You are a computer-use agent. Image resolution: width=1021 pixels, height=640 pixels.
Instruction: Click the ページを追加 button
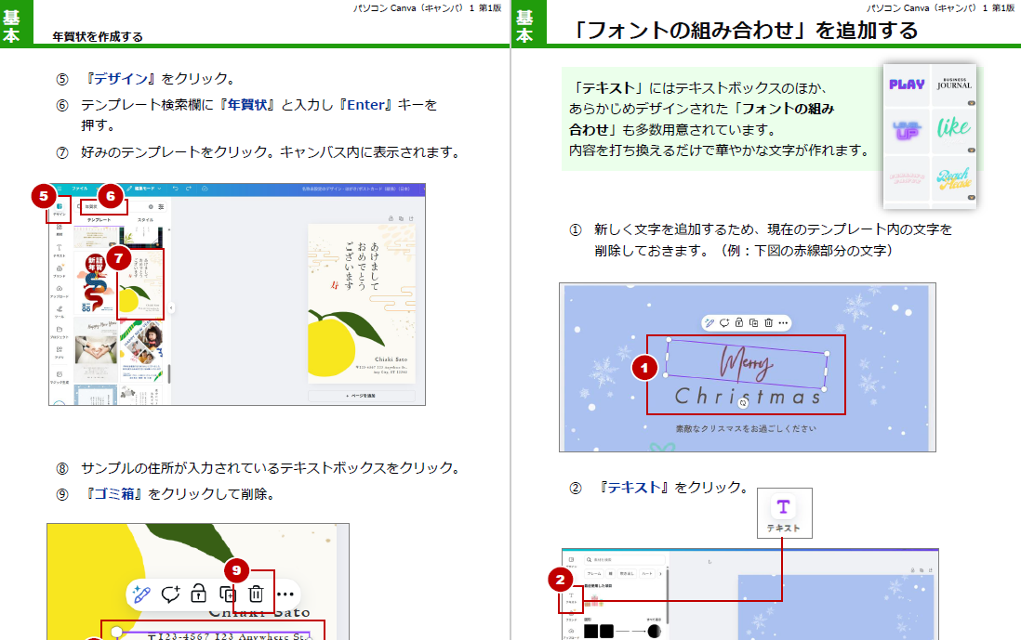click(361, 396)
